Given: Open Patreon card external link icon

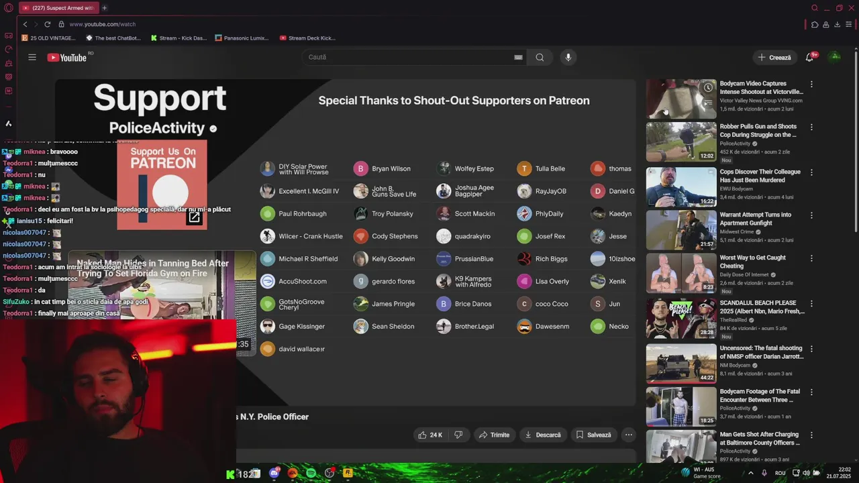Looking at the screenshot, I should [194, 217].
